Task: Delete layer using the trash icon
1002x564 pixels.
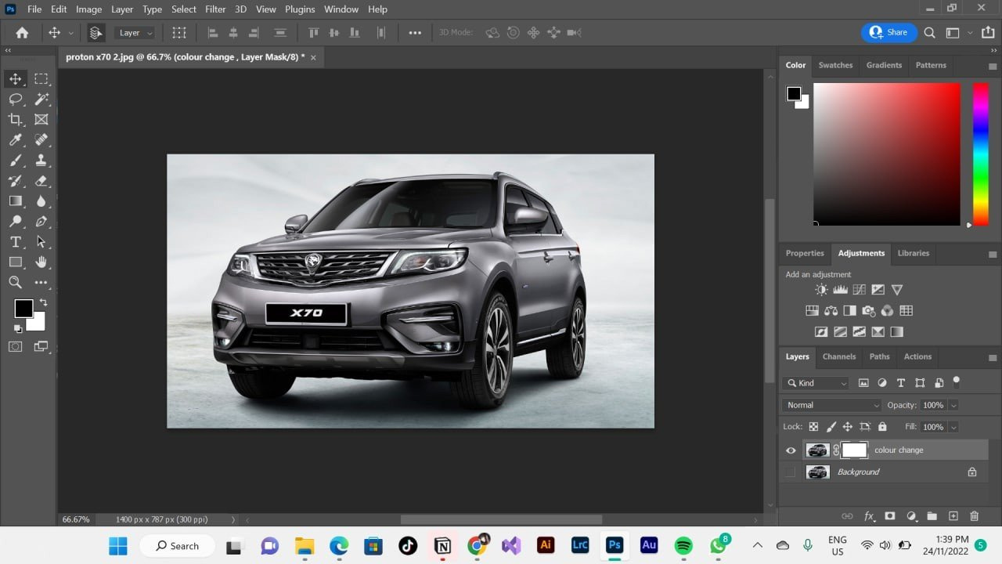Action: [x=974, y=516]
